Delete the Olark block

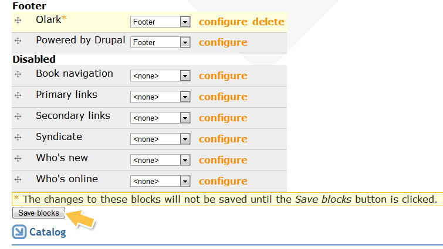pyautogui.click(x=268, y=22)
